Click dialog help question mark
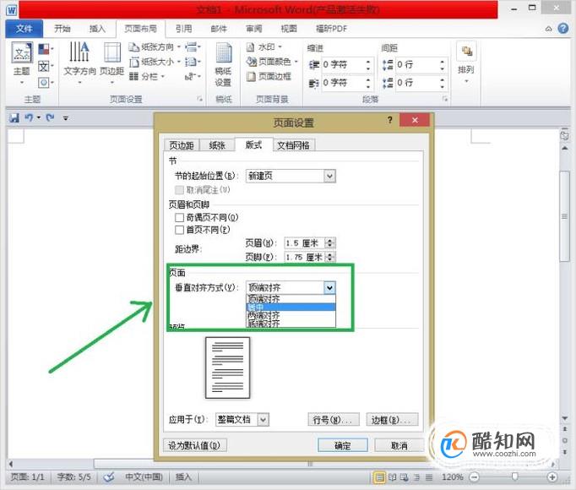The image size is (576, 490). point(389,120)
